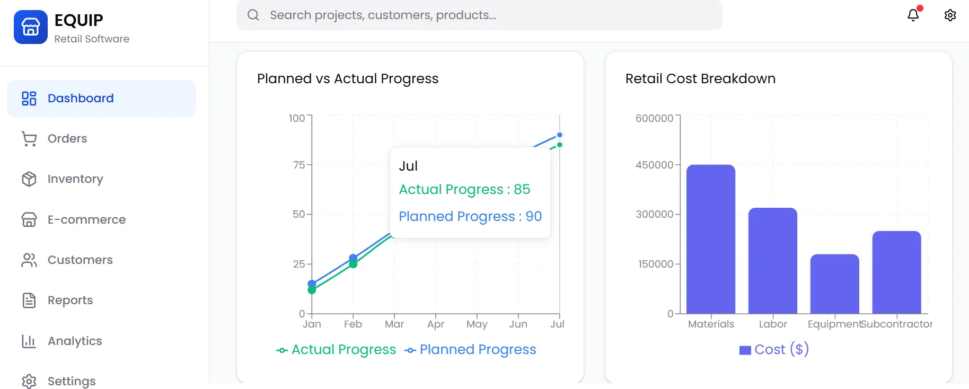Open notifications bell icon
Viewport: 969px width, 389px height.
913,15
